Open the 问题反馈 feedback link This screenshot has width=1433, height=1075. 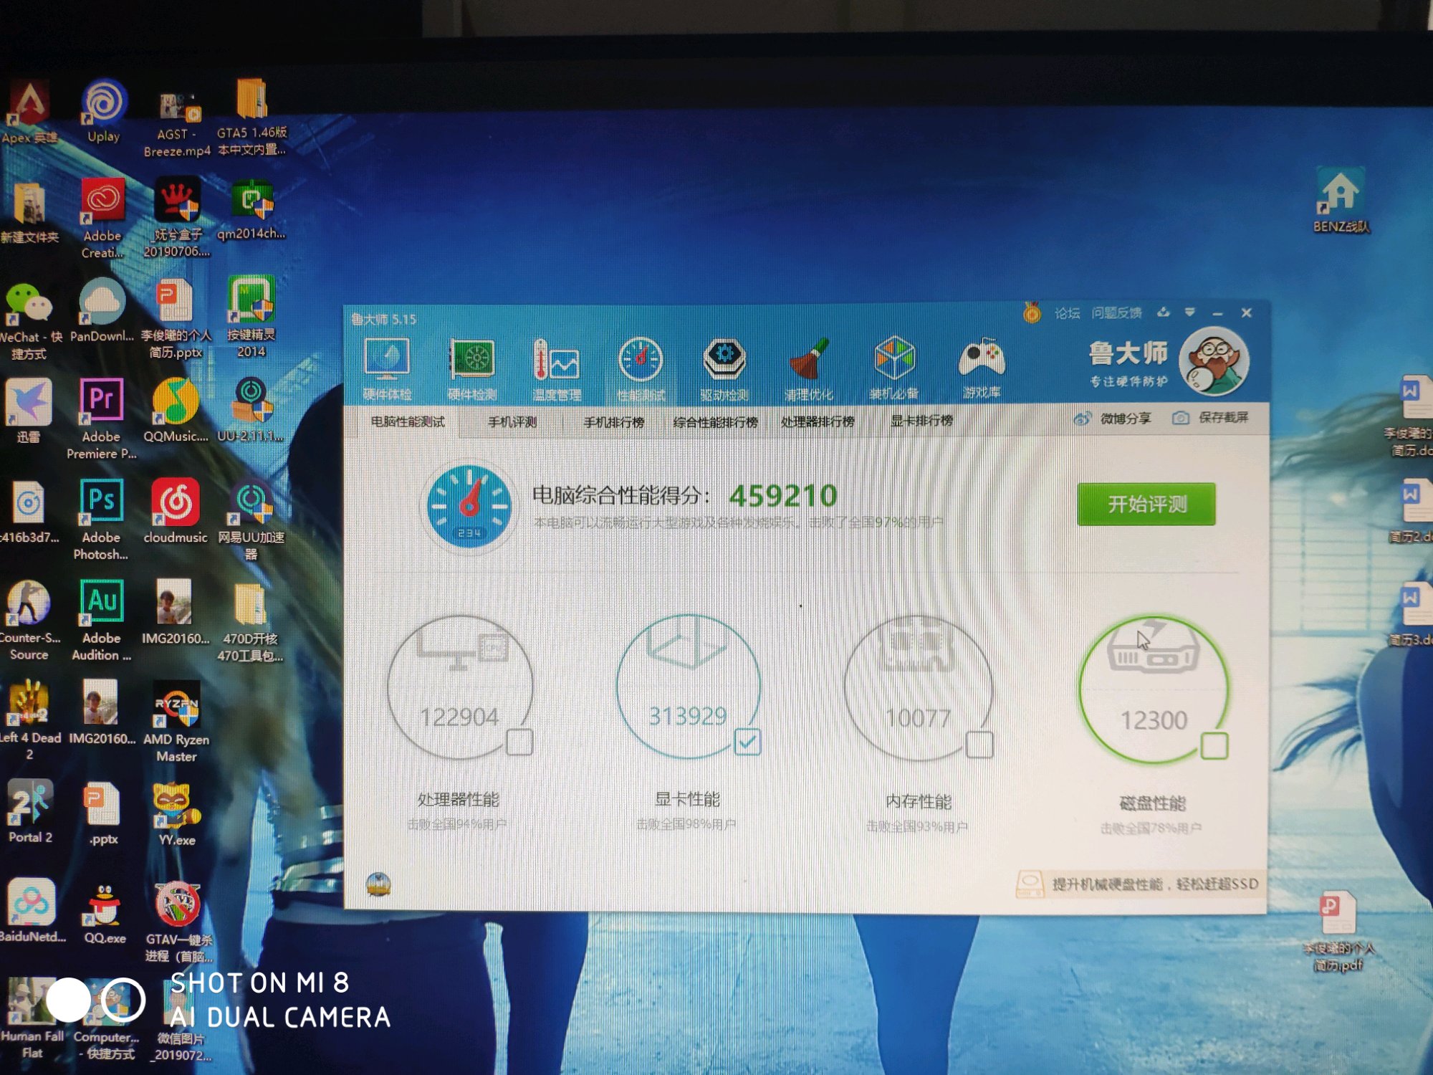1116,313
